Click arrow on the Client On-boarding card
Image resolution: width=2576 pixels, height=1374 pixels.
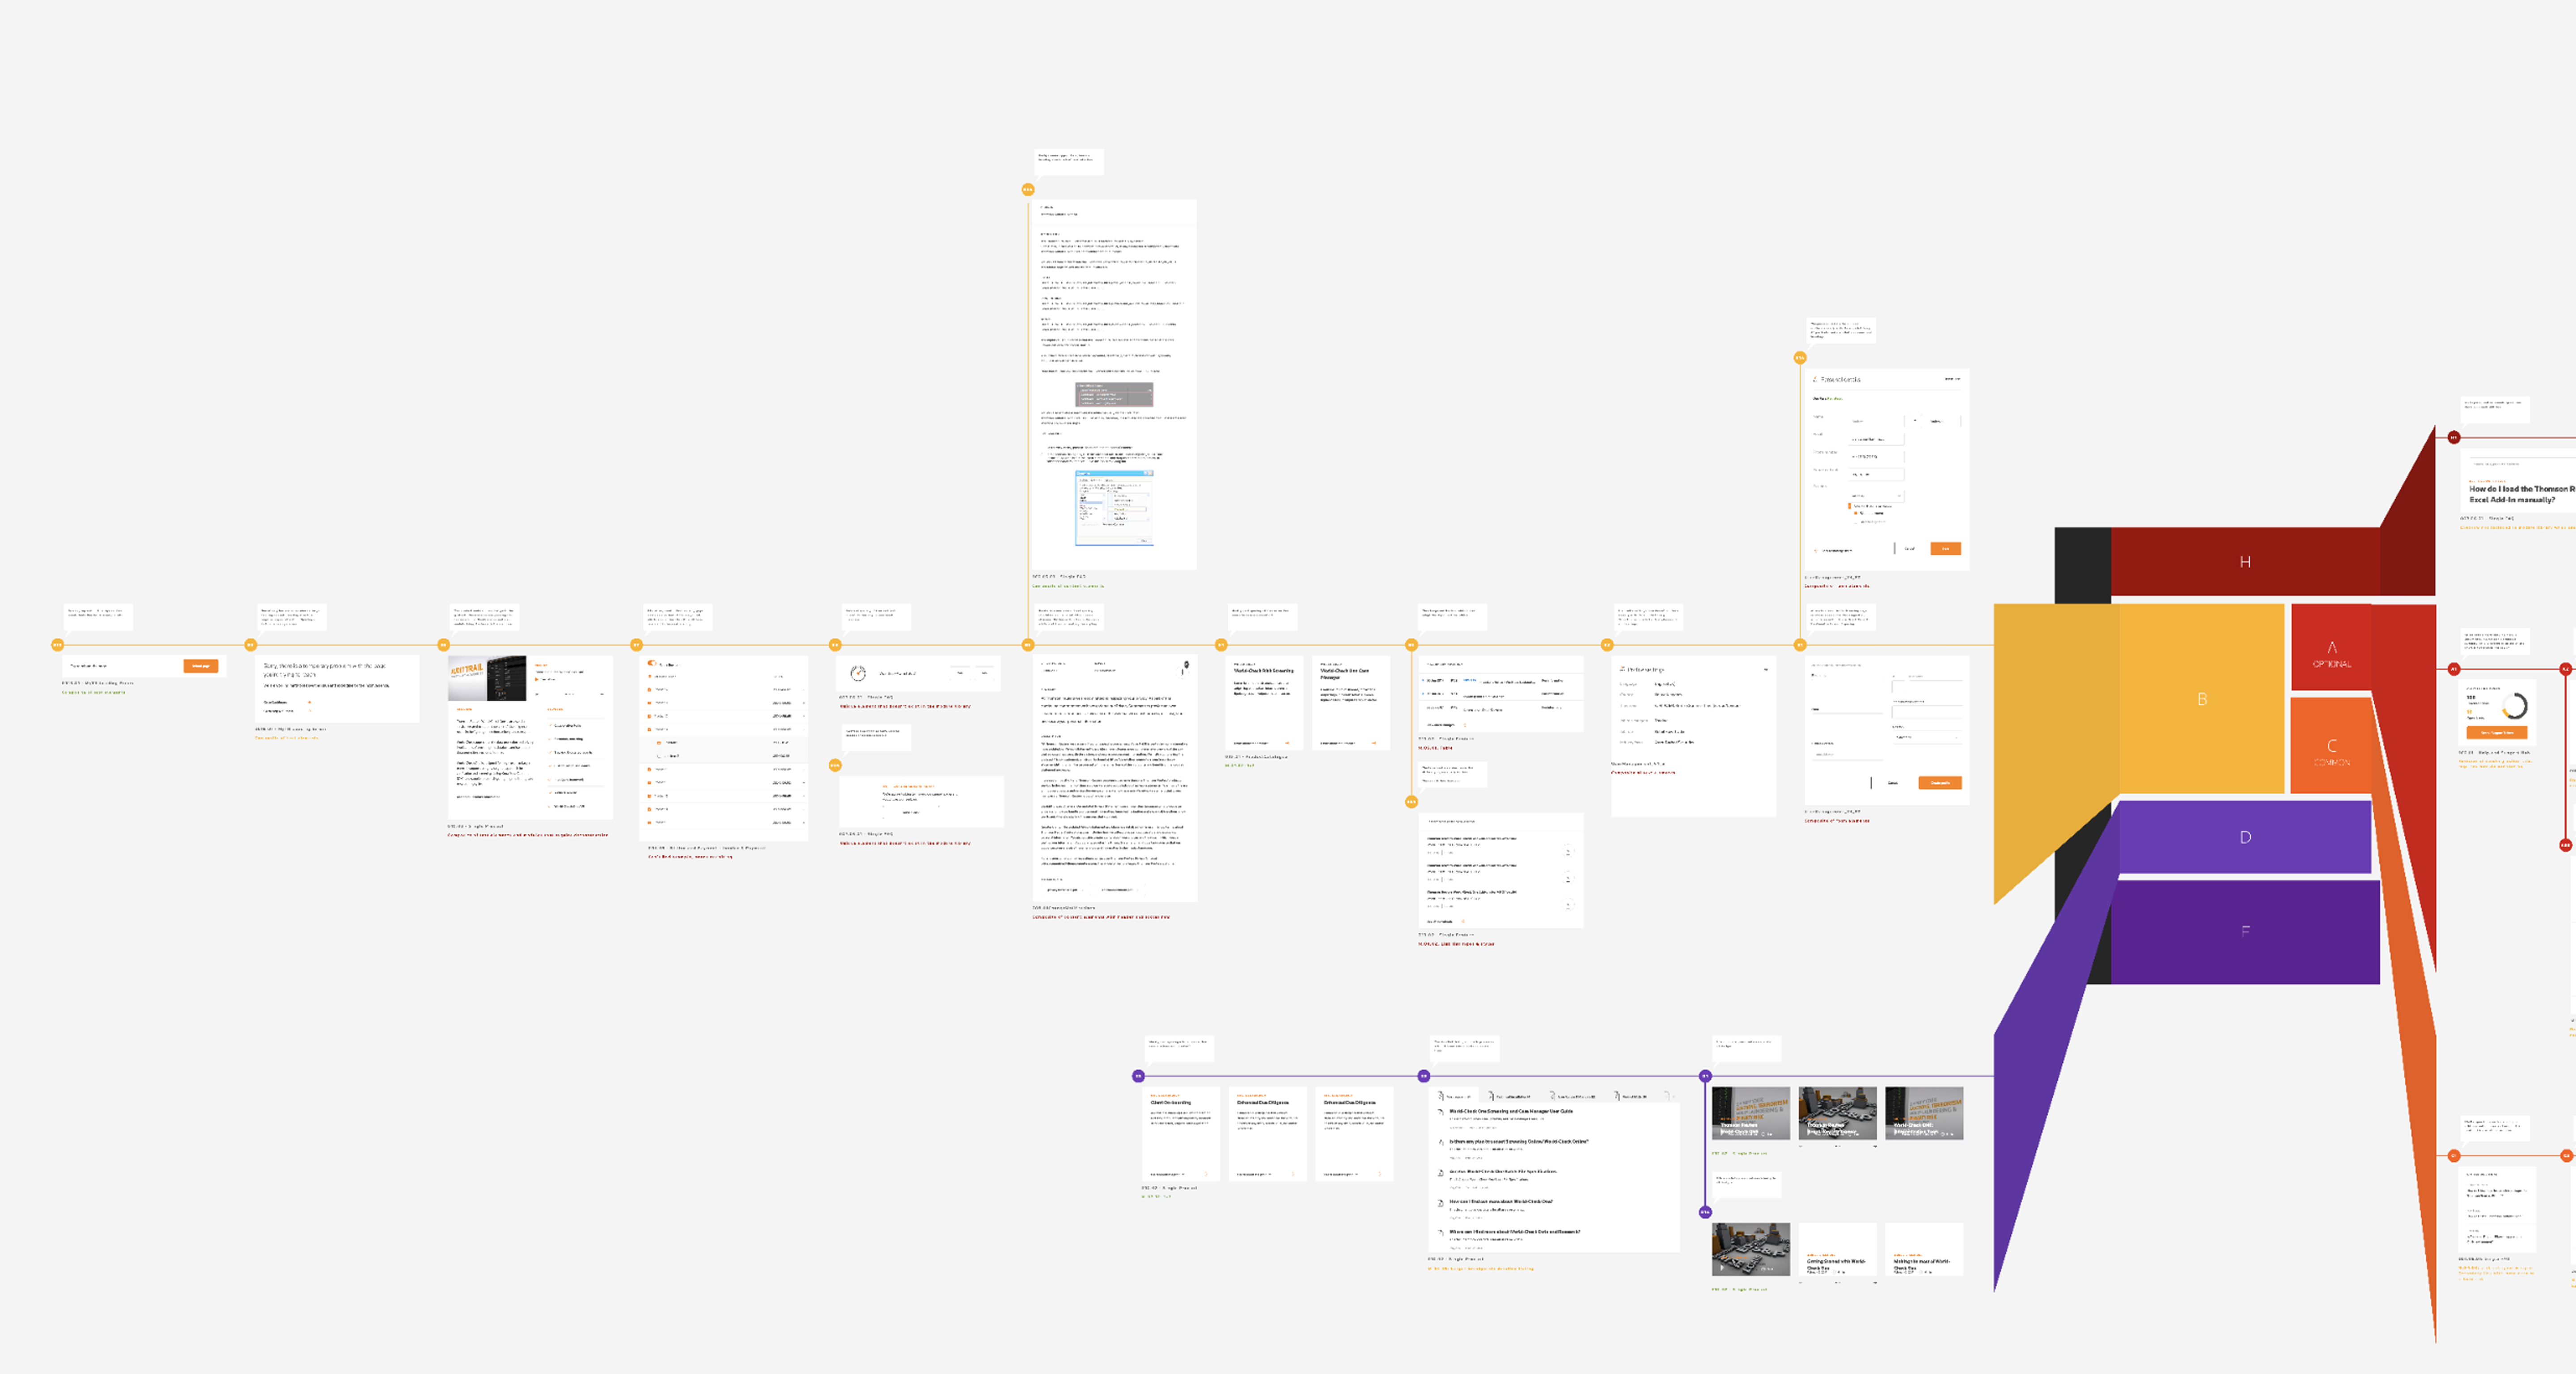(x=1206, y=1174)
